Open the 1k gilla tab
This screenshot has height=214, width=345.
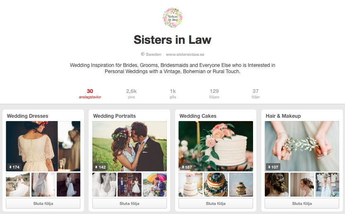click(173, 94)
